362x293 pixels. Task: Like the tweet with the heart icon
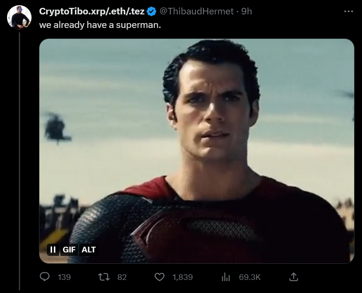159,277
